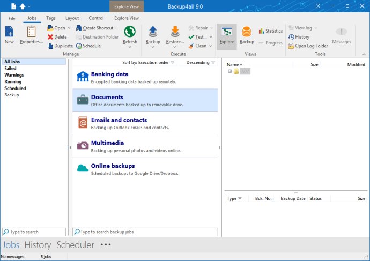Click the Jobs bottom navigation
Screen dimensions: 370x261
coord(11,245)
